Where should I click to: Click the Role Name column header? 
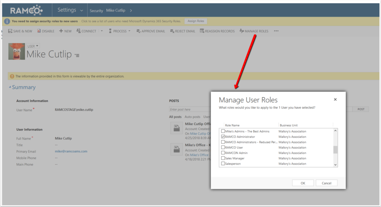tap(232, 125)
